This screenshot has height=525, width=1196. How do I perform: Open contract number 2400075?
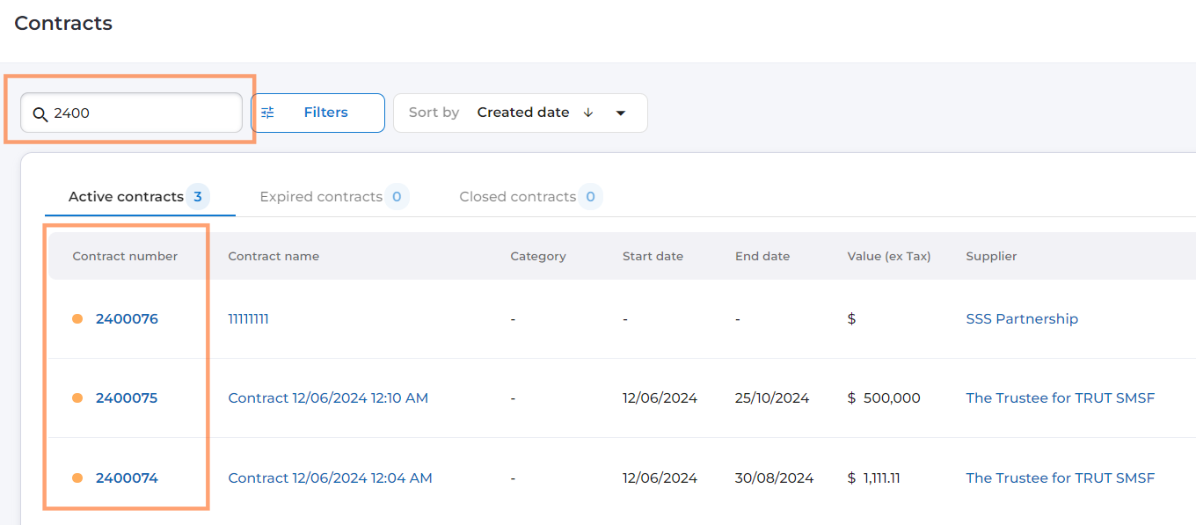(127, 397)
